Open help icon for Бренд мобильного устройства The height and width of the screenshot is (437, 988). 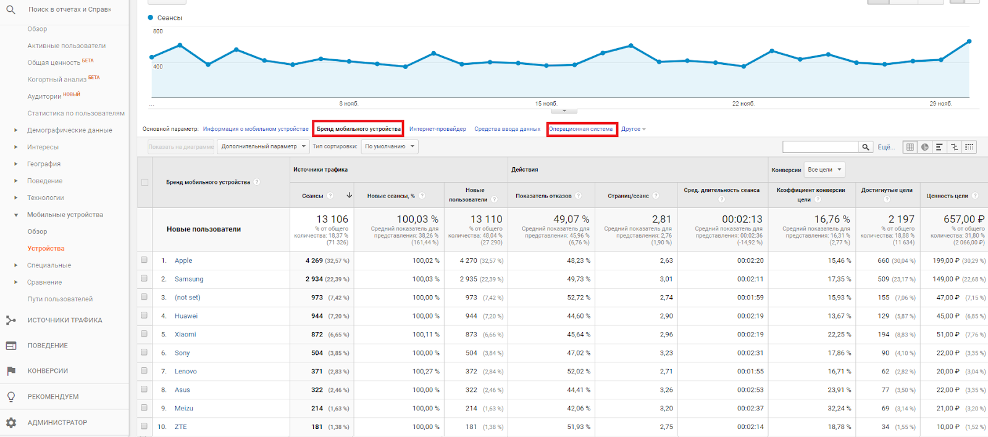[257, 182]
